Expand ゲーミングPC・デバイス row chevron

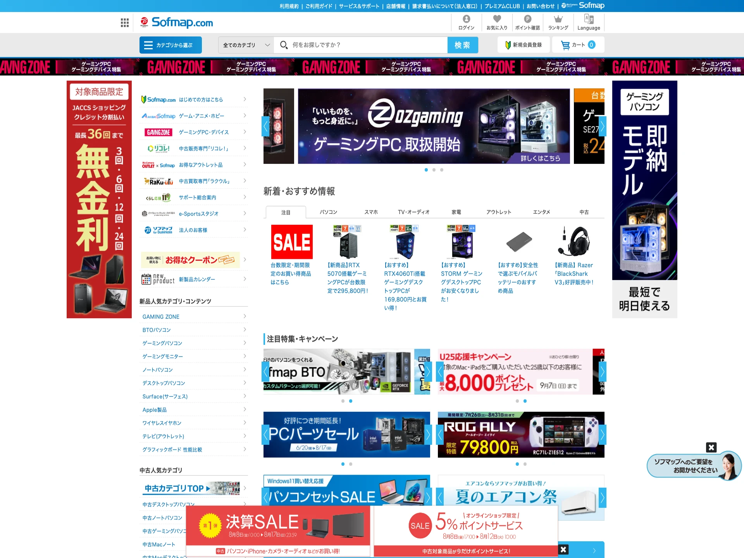click(245, 132)
